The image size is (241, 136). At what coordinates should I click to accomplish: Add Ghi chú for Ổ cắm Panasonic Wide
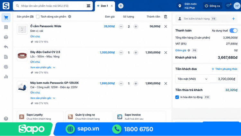coord(35,36)
